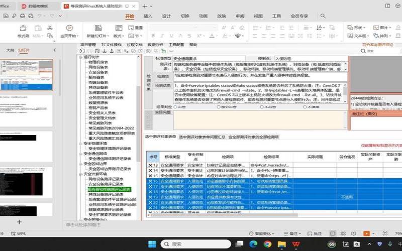The width and height of the screenshot is (402, 251).
Task: Click the 实际问题 button
Action: (x=163, y=112)
